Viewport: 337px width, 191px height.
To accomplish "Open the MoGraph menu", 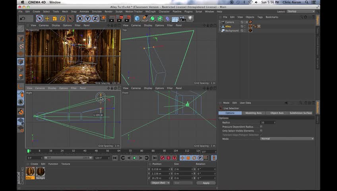I will 151,12.
